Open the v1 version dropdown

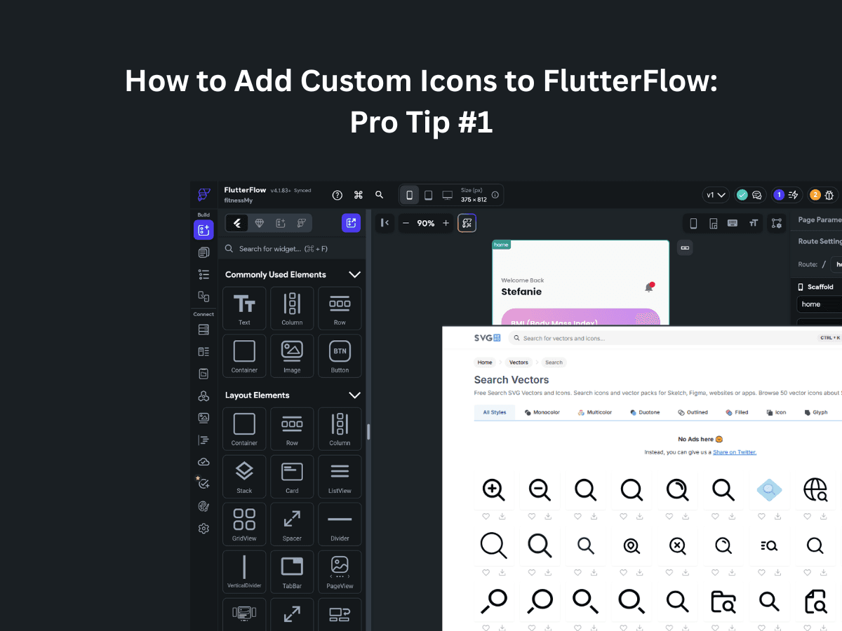(716, 195)
